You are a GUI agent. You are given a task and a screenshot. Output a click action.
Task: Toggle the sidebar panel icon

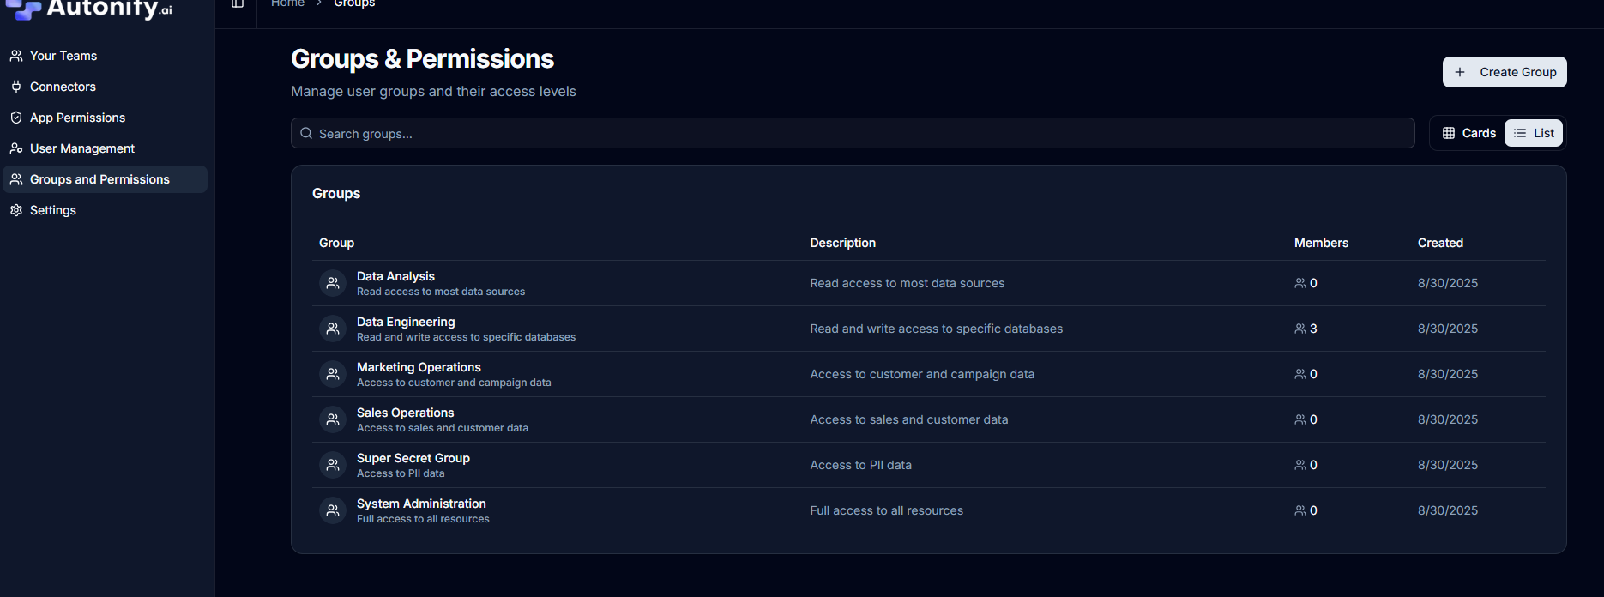[238, 3]
